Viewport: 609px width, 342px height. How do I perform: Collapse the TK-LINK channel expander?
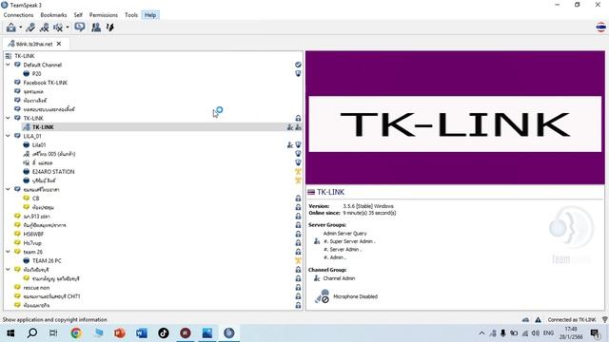[9, 118]
